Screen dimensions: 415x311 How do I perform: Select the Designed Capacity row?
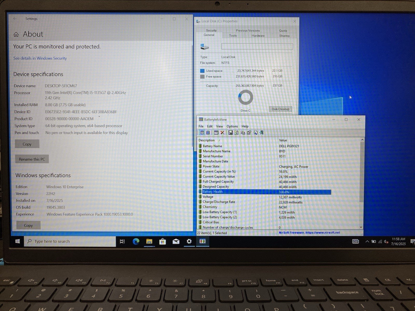tap(265, 187)
